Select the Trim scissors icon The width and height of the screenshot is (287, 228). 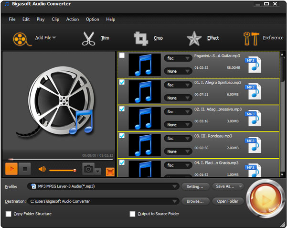coord(89,39)
